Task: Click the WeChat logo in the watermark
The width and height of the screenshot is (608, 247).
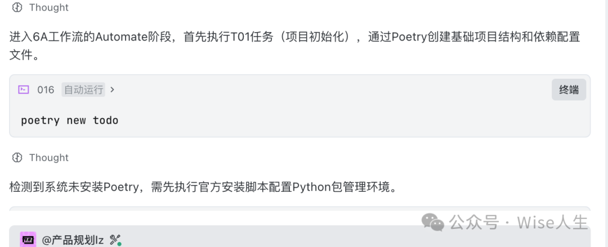Action: tap(433, 222)
